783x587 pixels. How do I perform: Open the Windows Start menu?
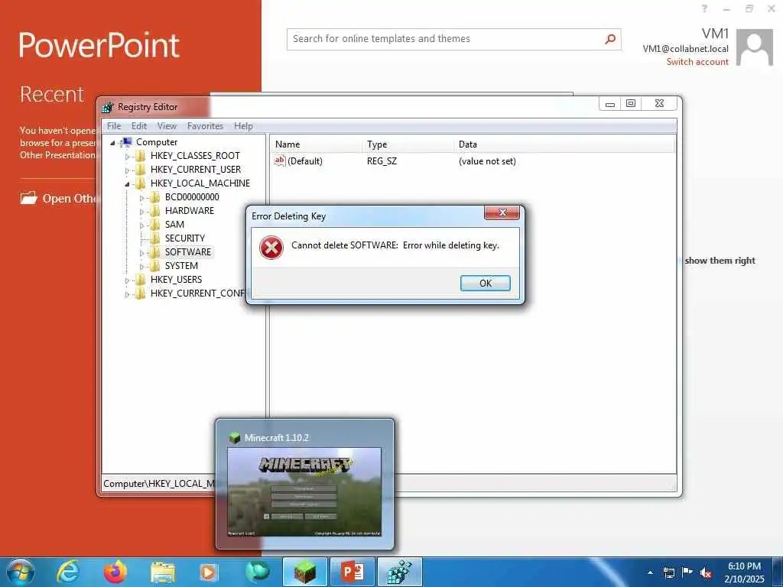[x=21, y=572]
